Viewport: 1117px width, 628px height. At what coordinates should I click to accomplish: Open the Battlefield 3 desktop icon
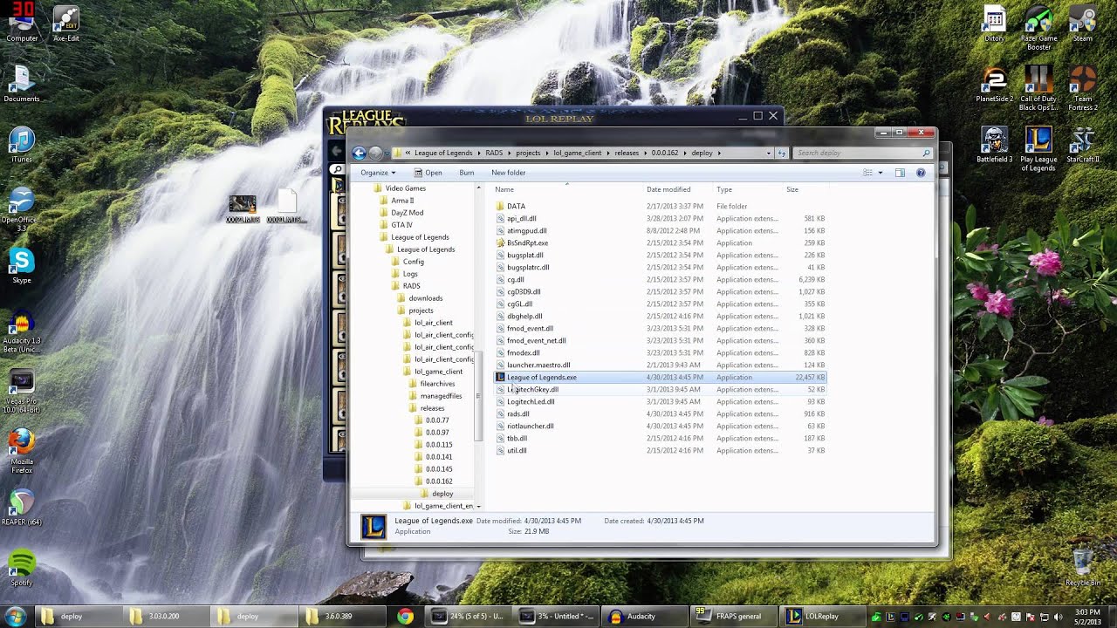[994, 145]
